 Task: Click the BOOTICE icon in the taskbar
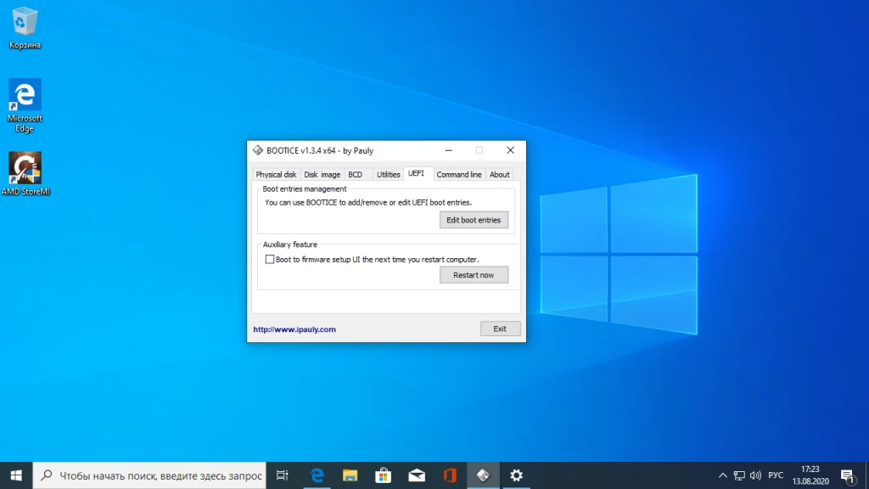coord(482,475)
